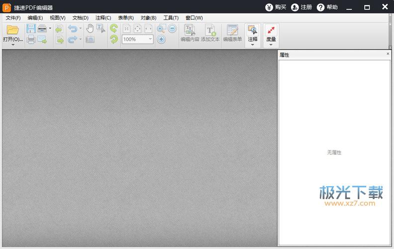Open the 表单(R) menu
The width and height of the screenshot is (394, 249).
126,18
